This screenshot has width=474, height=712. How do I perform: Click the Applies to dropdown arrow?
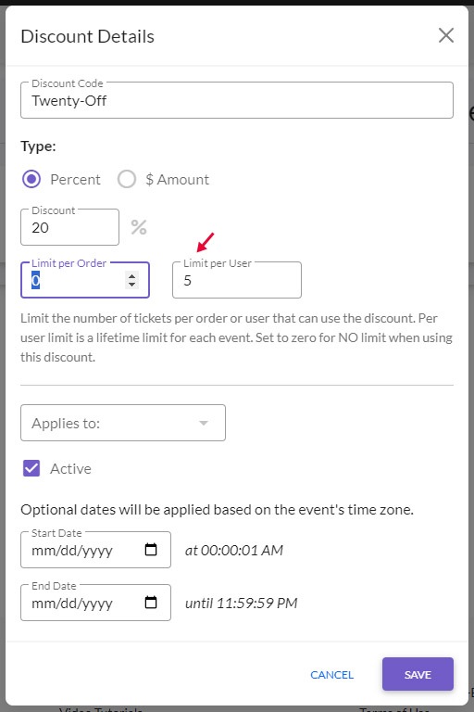point(204,423)
